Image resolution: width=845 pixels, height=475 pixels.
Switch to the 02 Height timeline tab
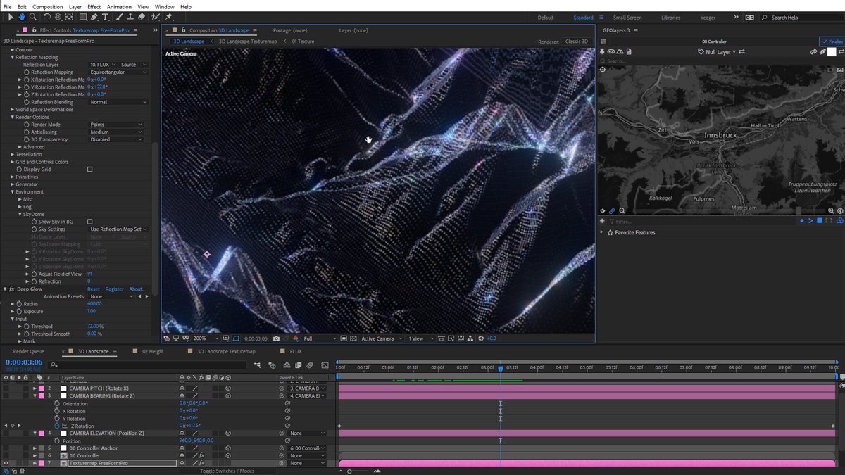(153, 351)
